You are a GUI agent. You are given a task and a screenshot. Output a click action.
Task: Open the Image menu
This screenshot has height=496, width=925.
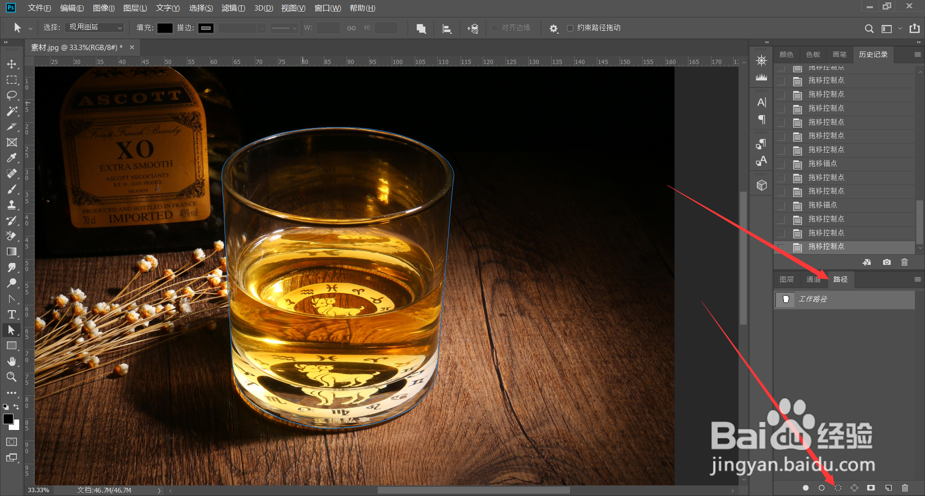[104, 8]
